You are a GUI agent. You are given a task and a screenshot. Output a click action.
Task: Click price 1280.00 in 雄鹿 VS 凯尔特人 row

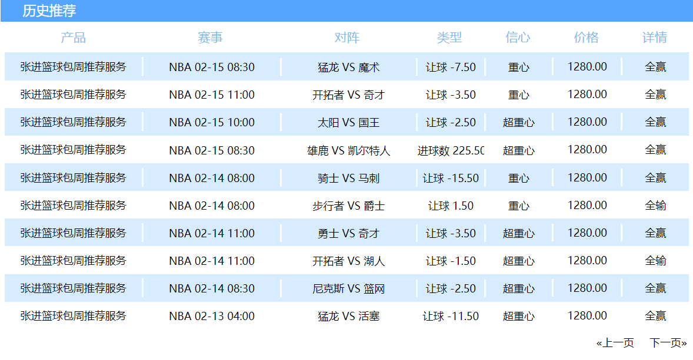587,150
